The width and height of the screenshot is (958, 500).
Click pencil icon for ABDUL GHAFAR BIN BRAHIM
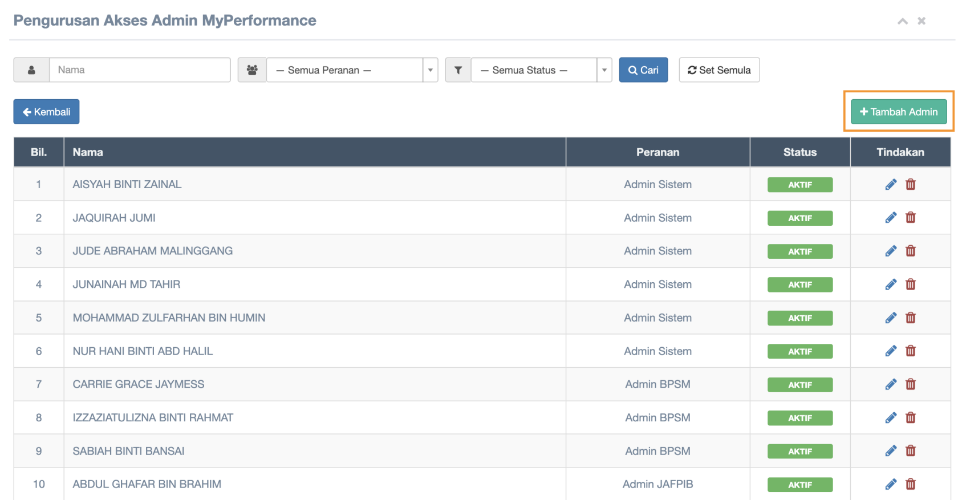[x=891, y=484]
